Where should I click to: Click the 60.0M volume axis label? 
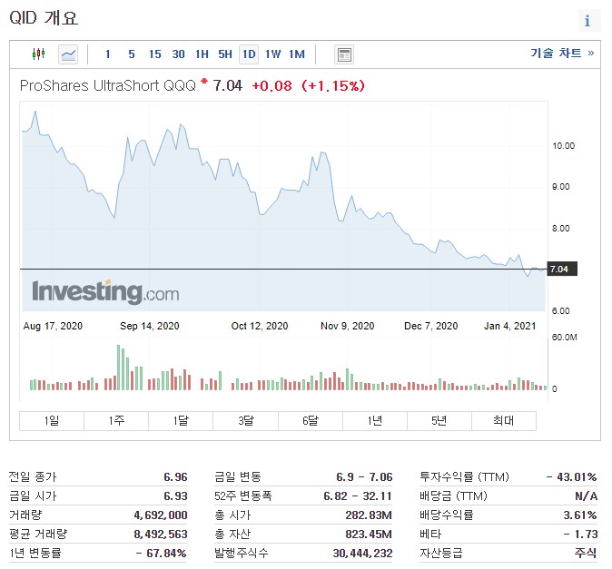pyautogui.click(x=565, y=337)
